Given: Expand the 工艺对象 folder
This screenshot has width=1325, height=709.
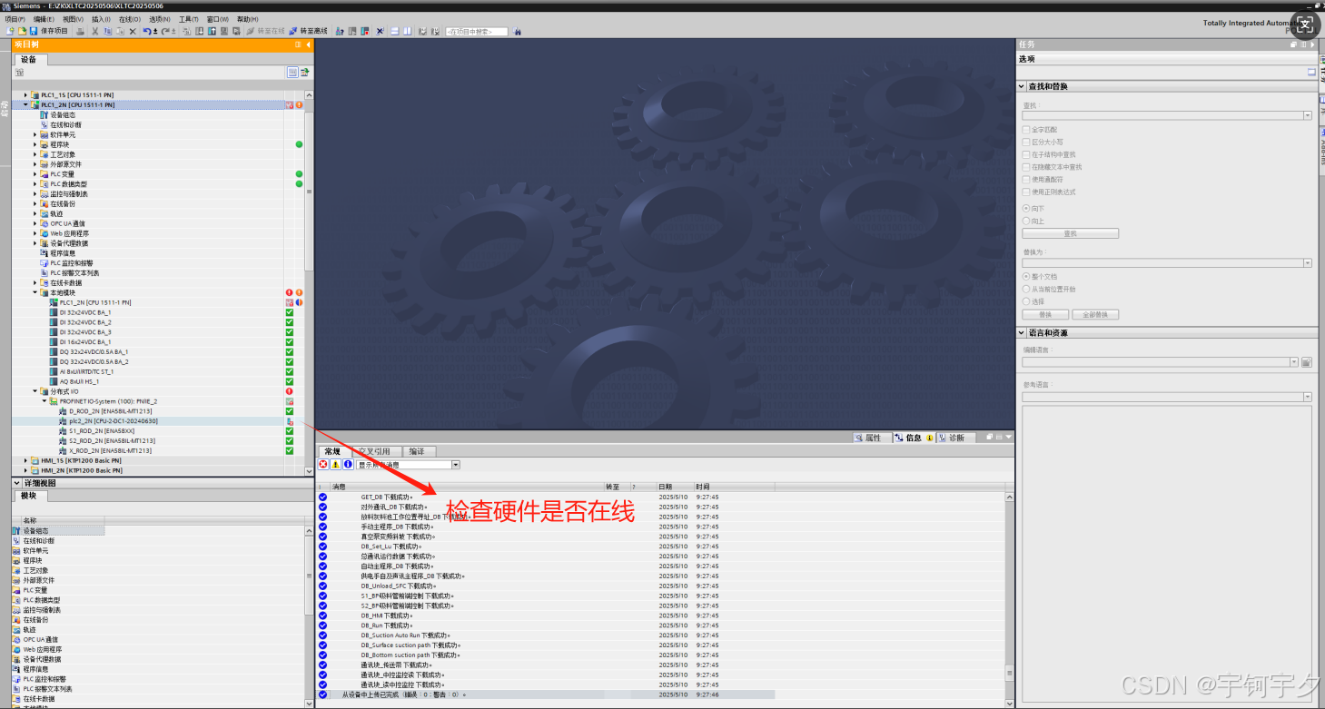Looking at the screenshot, I should click(35, 154).
